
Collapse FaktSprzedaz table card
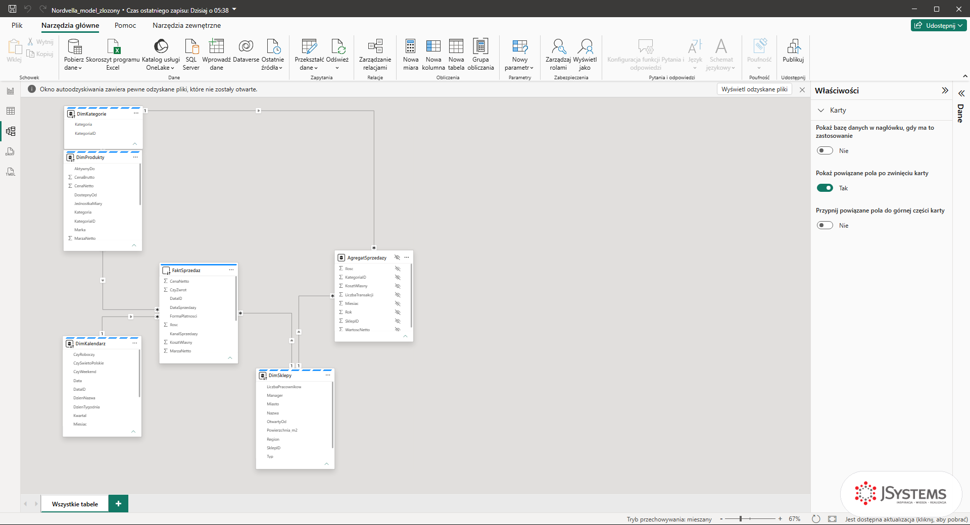click(230, 358)
